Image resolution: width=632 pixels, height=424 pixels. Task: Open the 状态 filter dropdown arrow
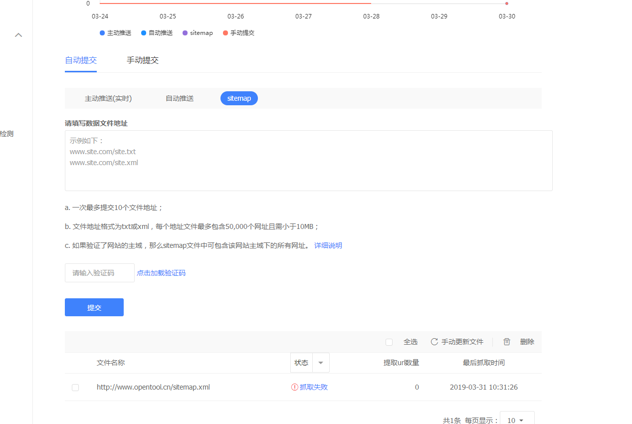tap(321, 363)
